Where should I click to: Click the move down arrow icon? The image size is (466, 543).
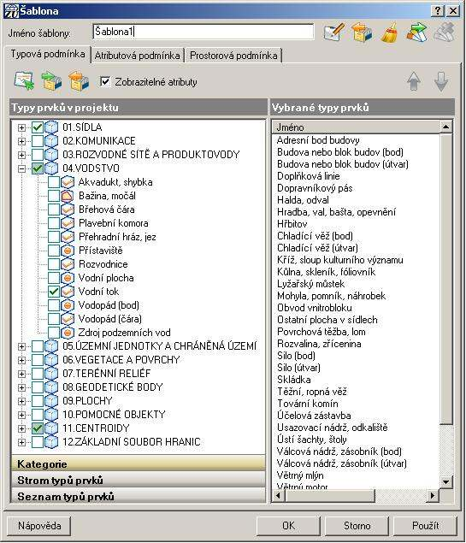[x=441, y=81]
